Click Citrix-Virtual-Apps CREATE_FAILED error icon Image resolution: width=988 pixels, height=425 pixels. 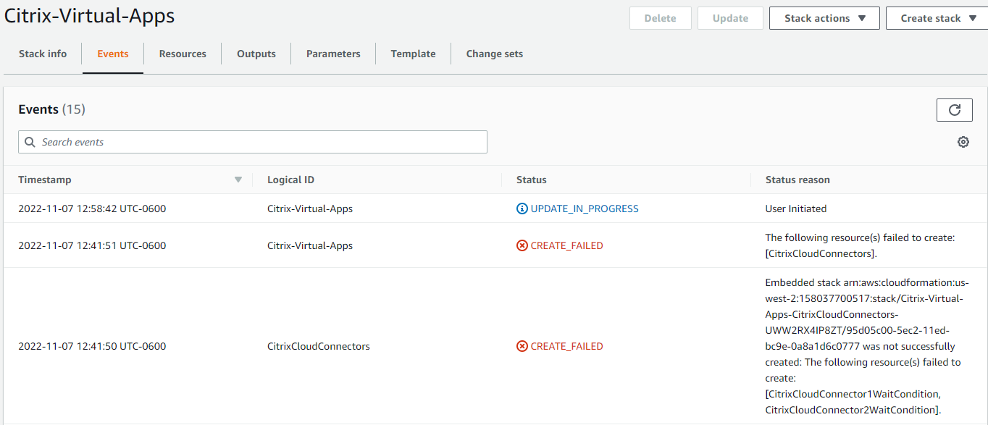click(x=522, y=245)
